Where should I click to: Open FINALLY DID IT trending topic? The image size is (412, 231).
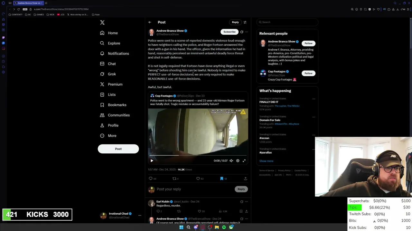click(x=269, y=102)
